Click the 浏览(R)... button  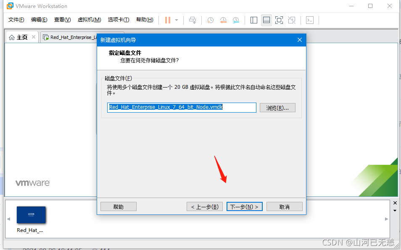coord(277,108)
